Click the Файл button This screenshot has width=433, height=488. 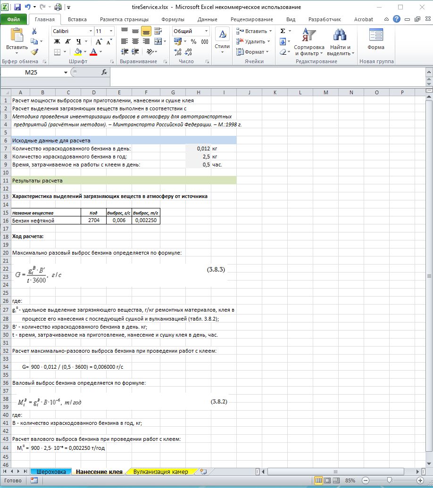pyautogui.click(x=14, y=19)
